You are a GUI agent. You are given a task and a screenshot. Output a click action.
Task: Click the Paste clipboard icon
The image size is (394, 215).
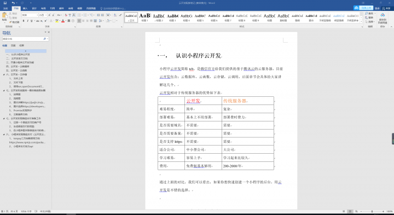tap(4, 15)
